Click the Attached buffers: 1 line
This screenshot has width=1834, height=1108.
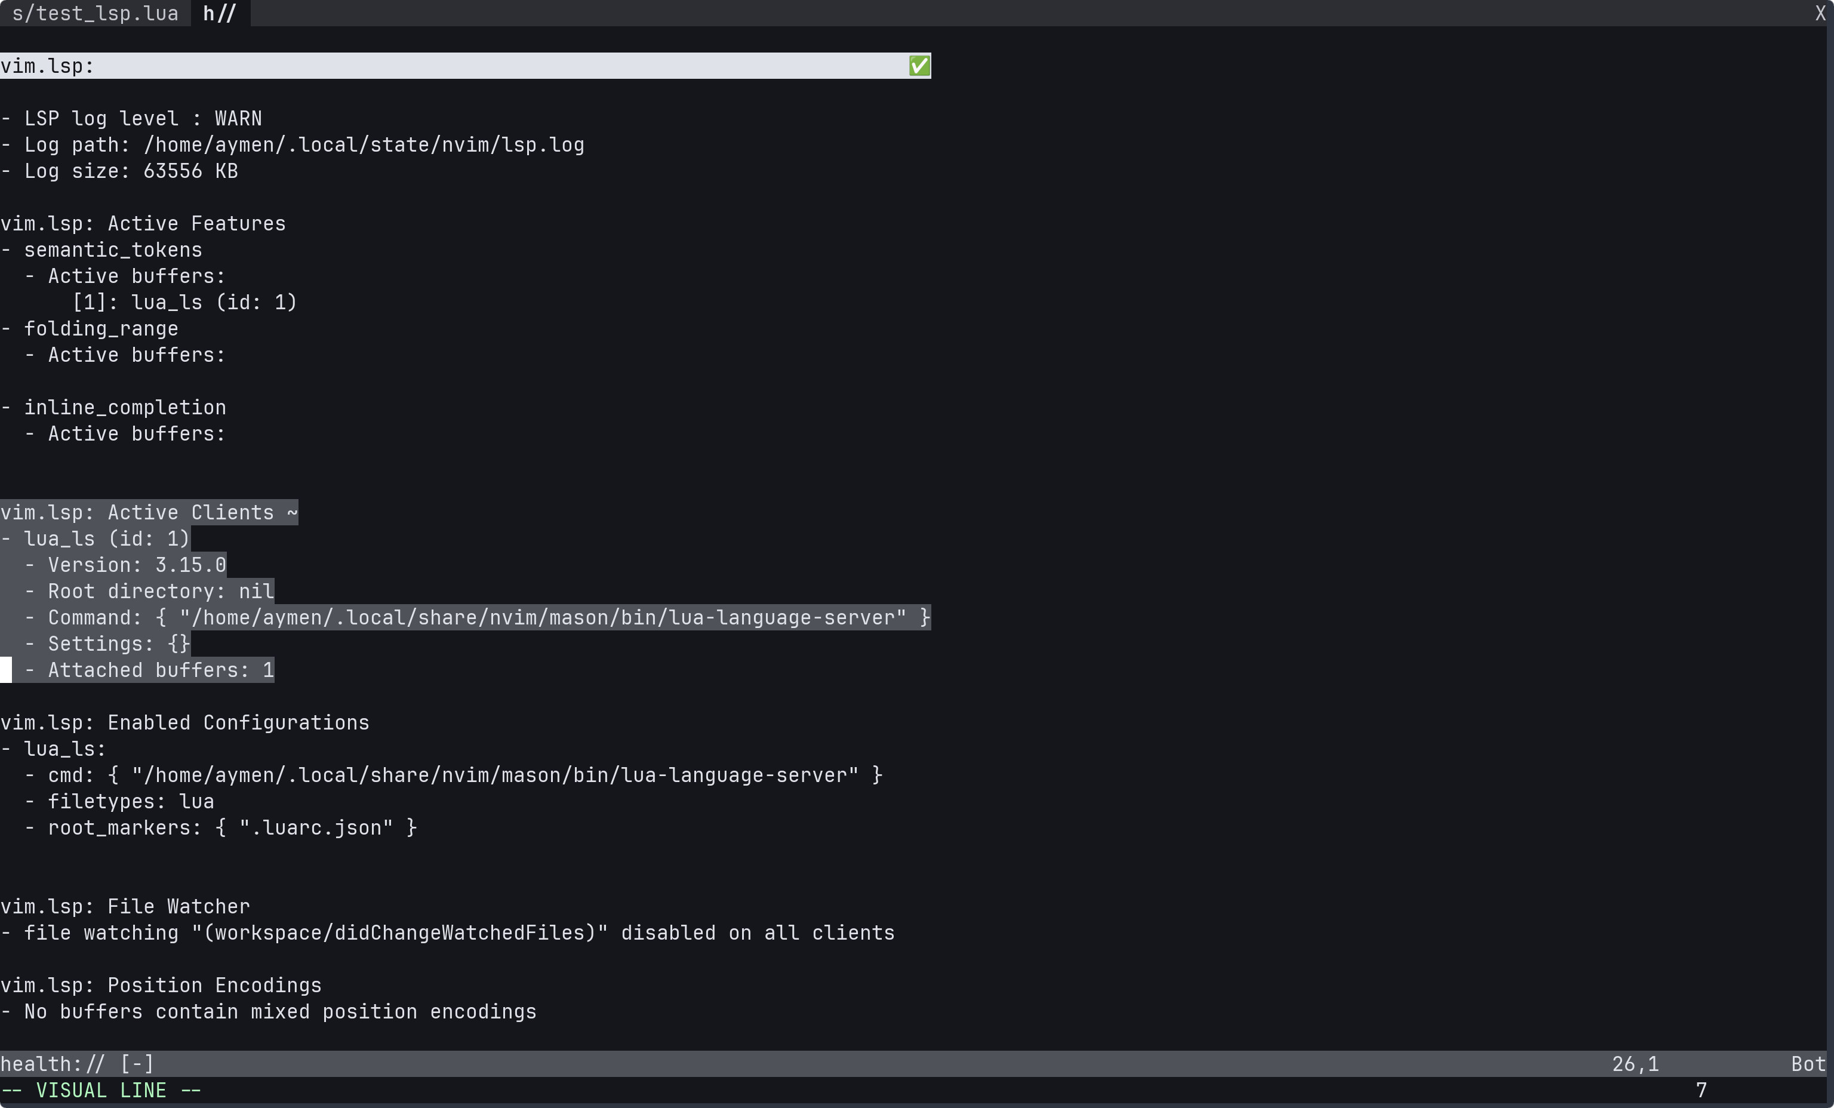coord(160,670)
